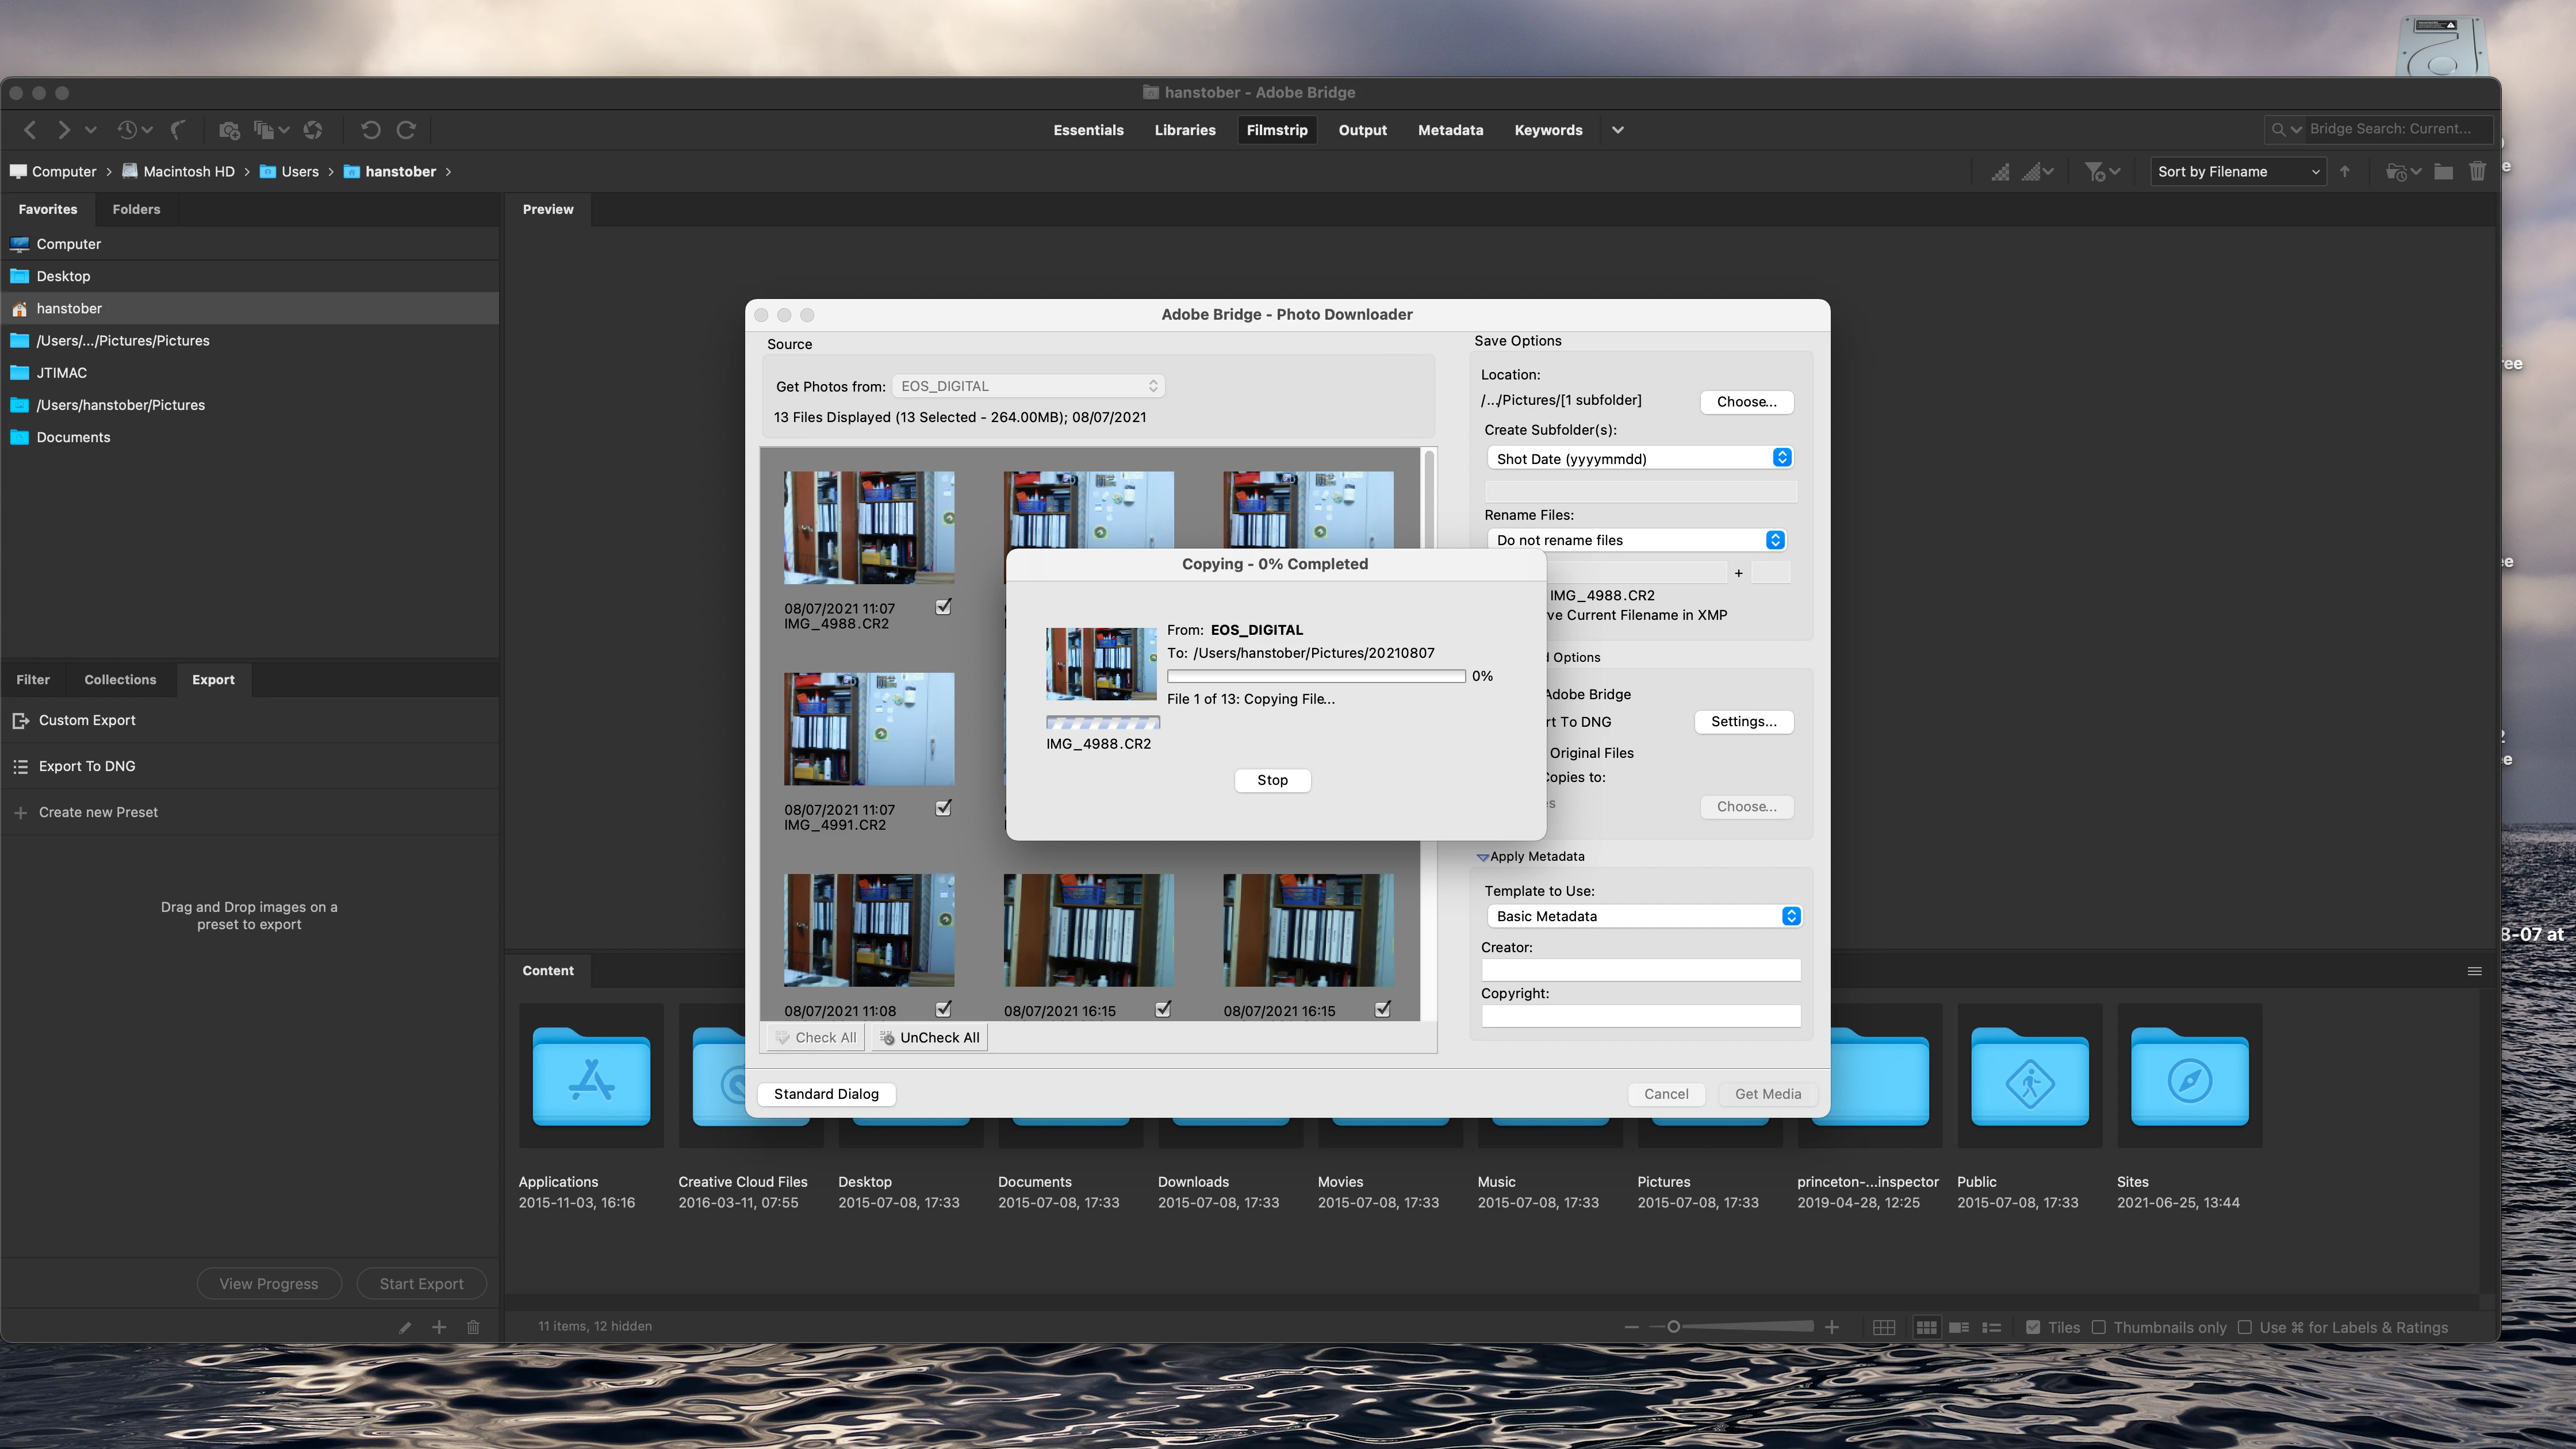Click the UnCheck All button

(x=929, y=1038)
